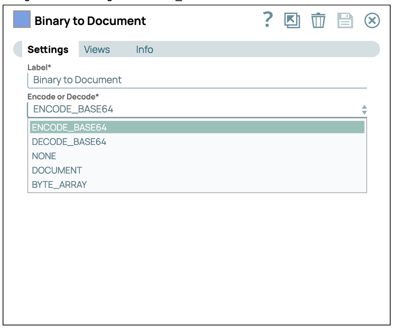Click the dropdown up-down arrow indicator
The width and height of the screenshot is (394, 329).
364,110
